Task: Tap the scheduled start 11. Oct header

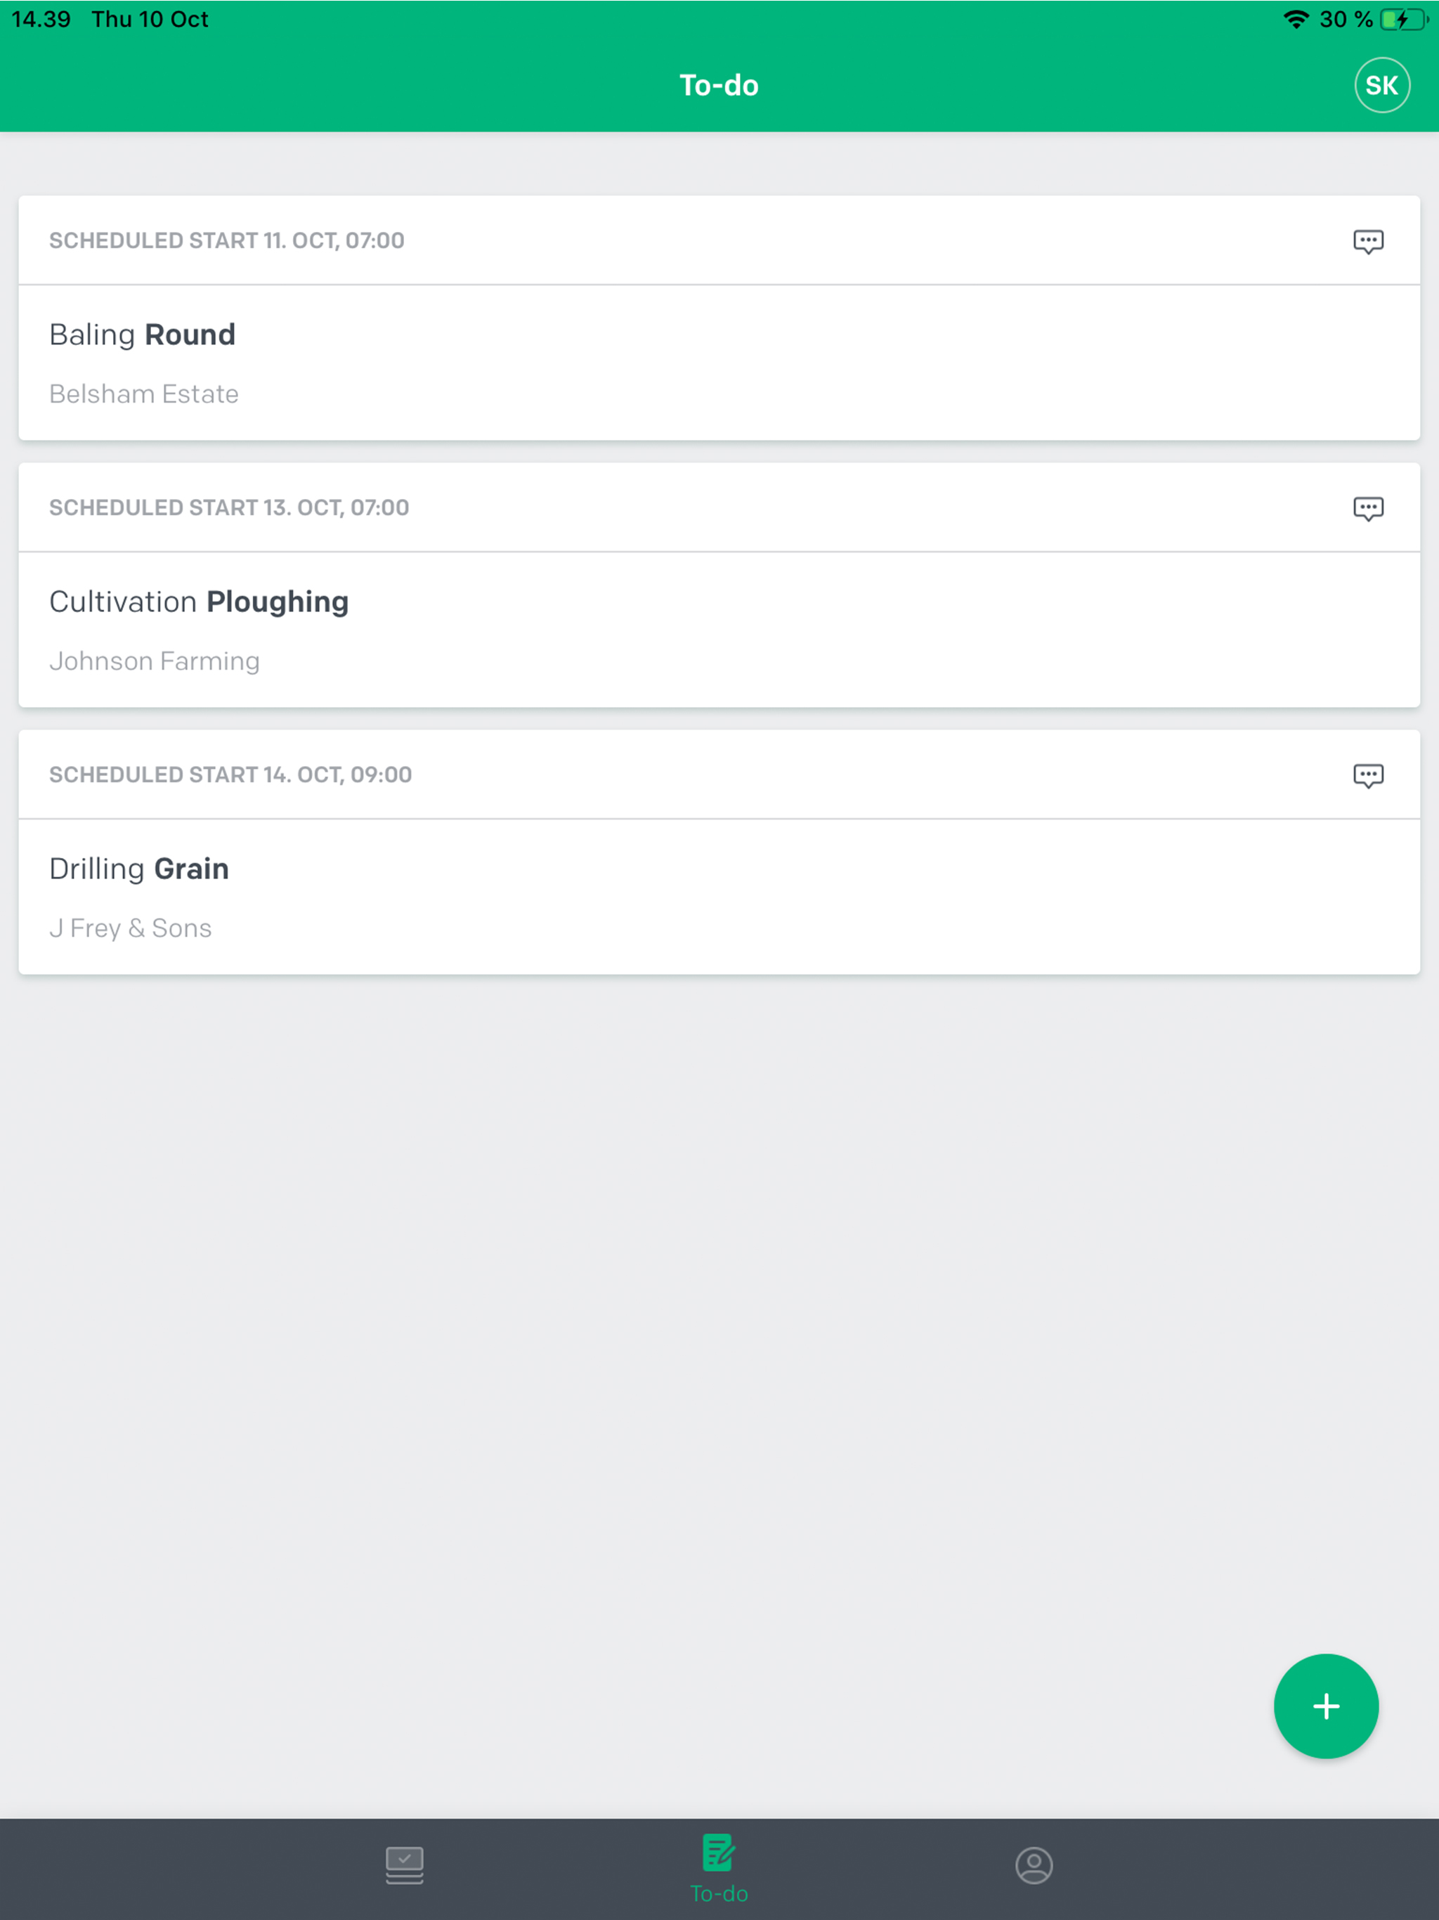Action: pos(226,240)
